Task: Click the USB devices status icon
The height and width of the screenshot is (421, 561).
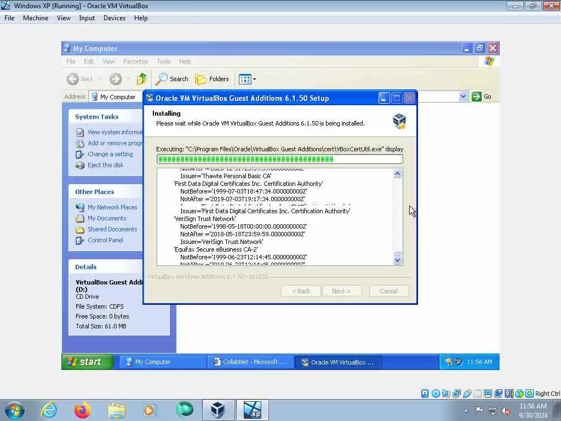Action: coord(467,394)
